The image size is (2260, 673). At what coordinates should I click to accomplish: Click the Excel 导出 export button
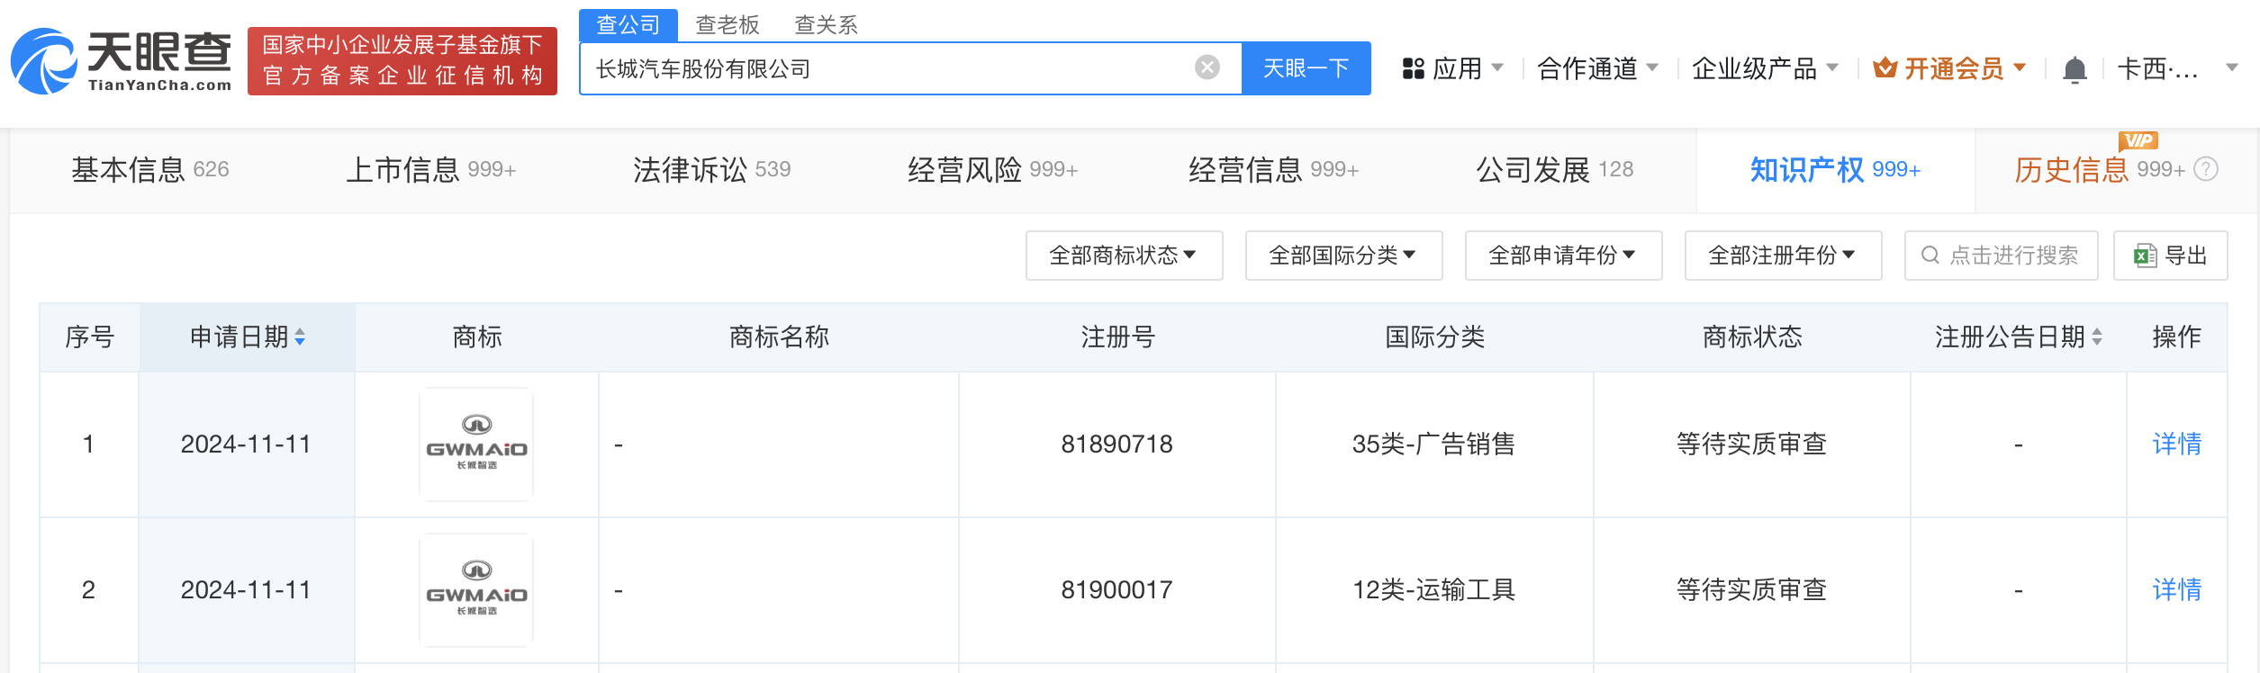pyautogui.click(x=2170, y=256)
